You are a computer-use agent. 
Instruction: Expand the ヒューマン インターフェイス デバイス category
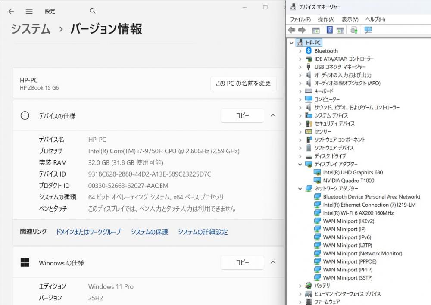(300, 294)
